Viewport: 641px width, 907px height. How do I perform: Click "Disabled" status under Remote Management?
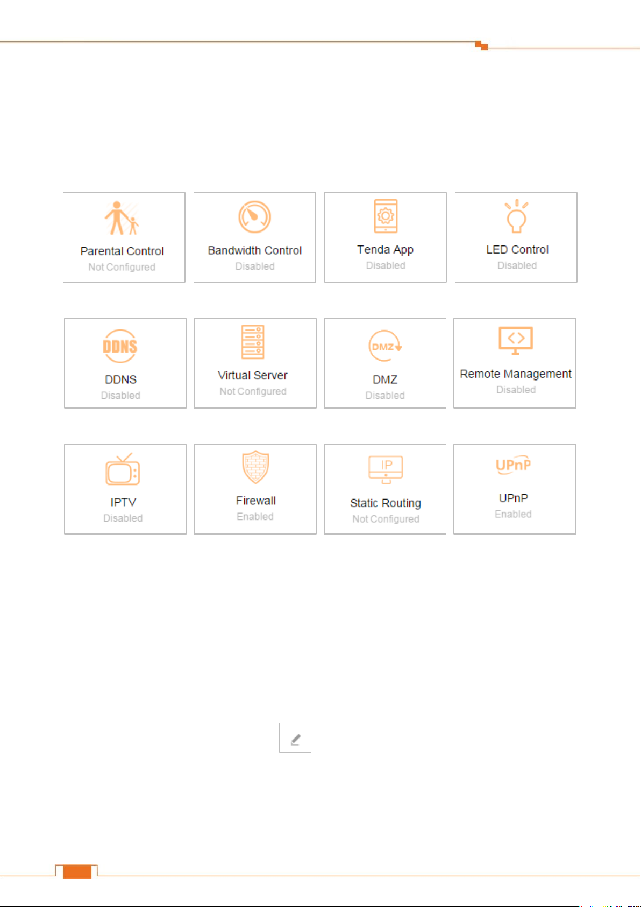(516, 390)
